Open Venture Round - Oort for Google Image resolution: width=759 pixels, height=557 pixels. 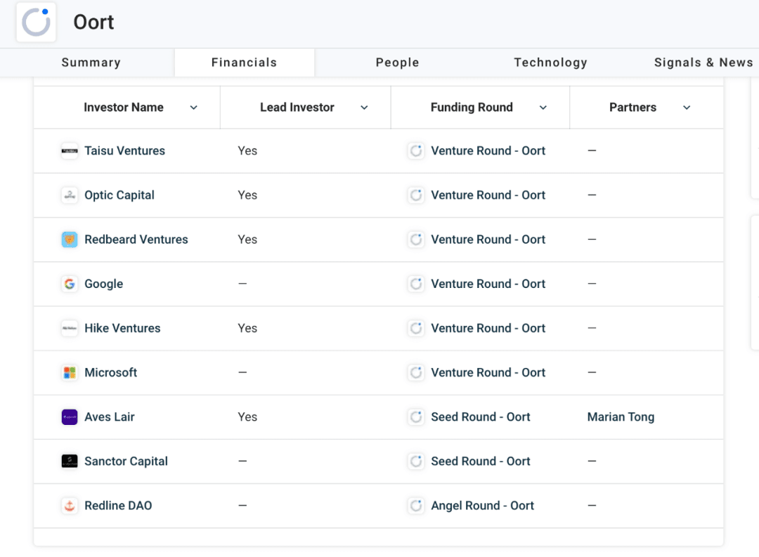(488, 284)
